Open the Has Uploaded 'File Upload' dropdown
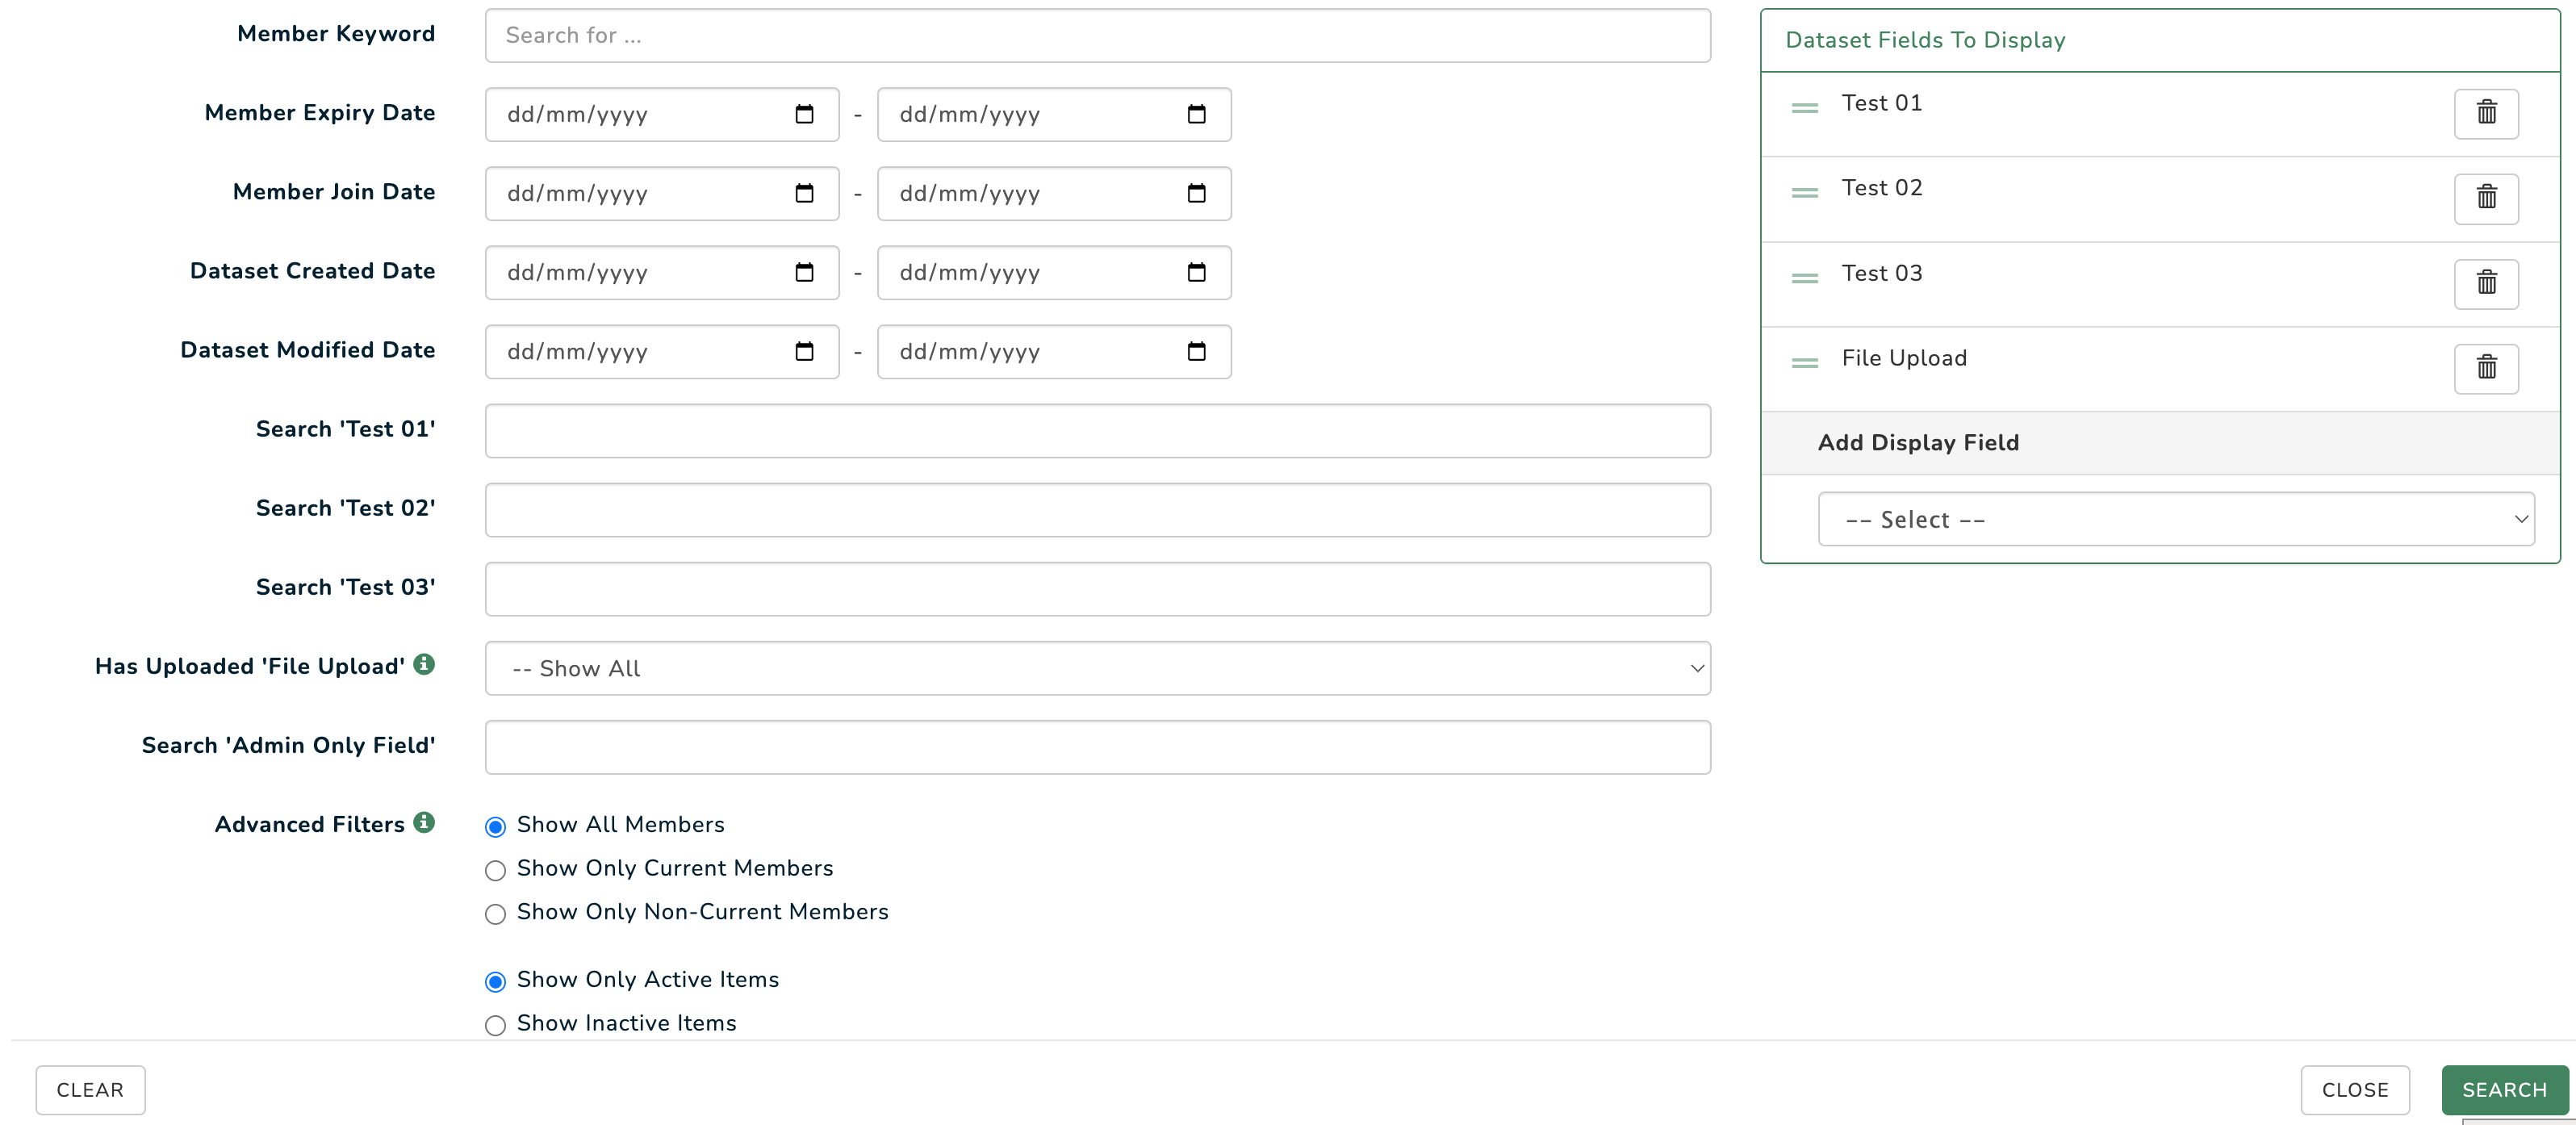The image size is (2576, 1125). point(1097,668)
